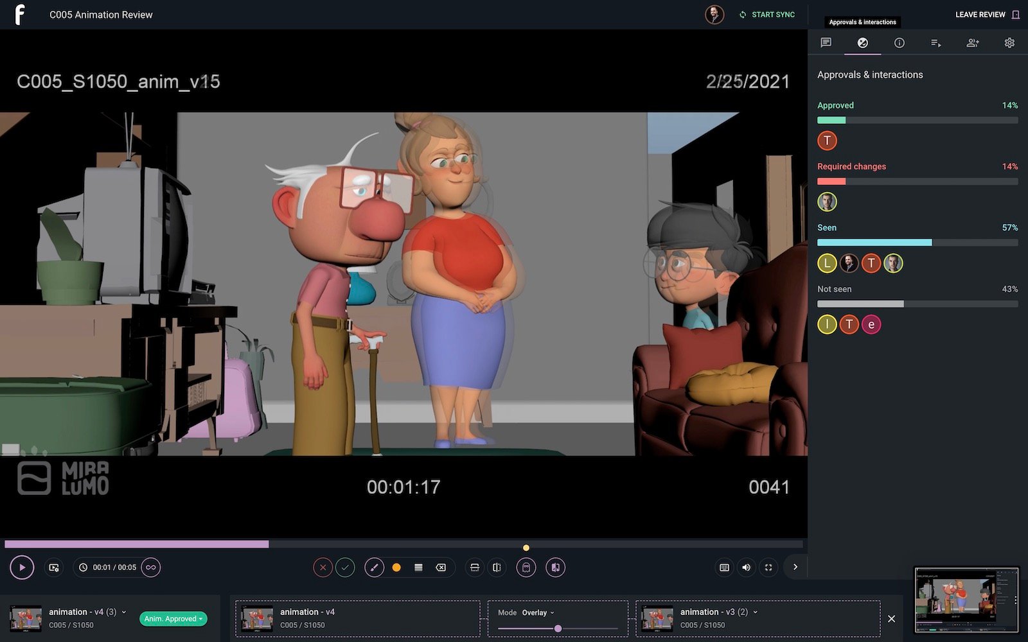
Task: Click the ftrack logo in top-left corner
Action: pos(20,14)
